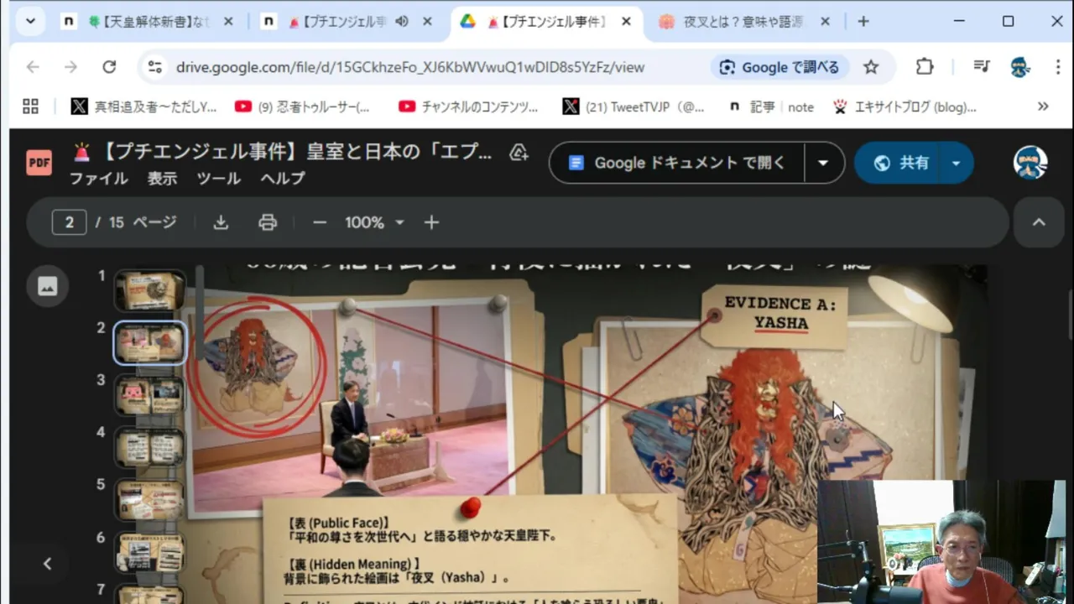Screen dimensions: 1074x604
Task: Select page 3 thumbnail
Action: [x=149, y=395]
